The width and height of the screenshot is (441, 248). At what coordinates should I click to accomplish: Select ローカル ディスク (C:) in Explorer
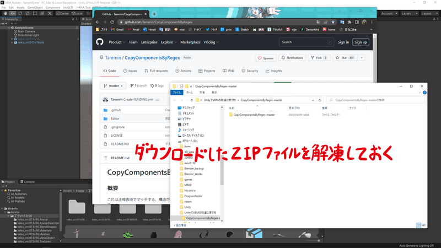(x=191, y=136)
